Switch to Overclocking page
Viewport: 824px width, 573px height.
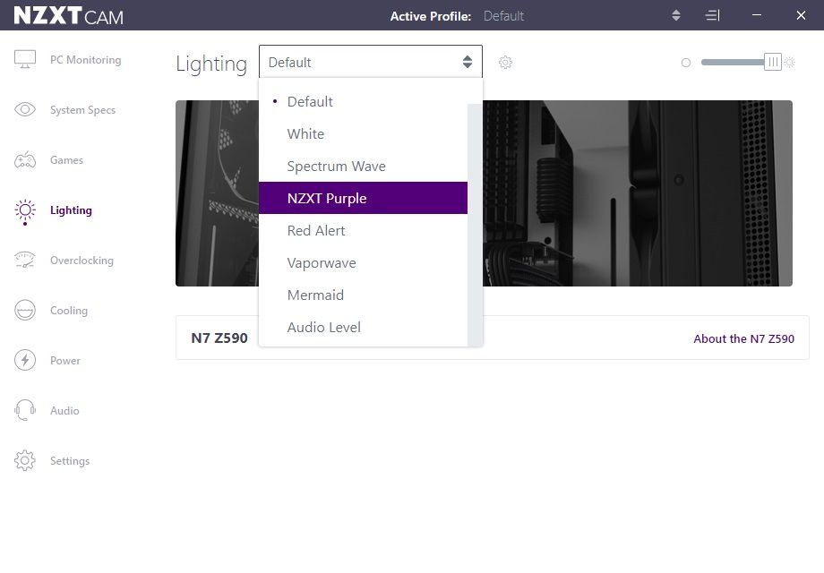[x=82, y=261]
